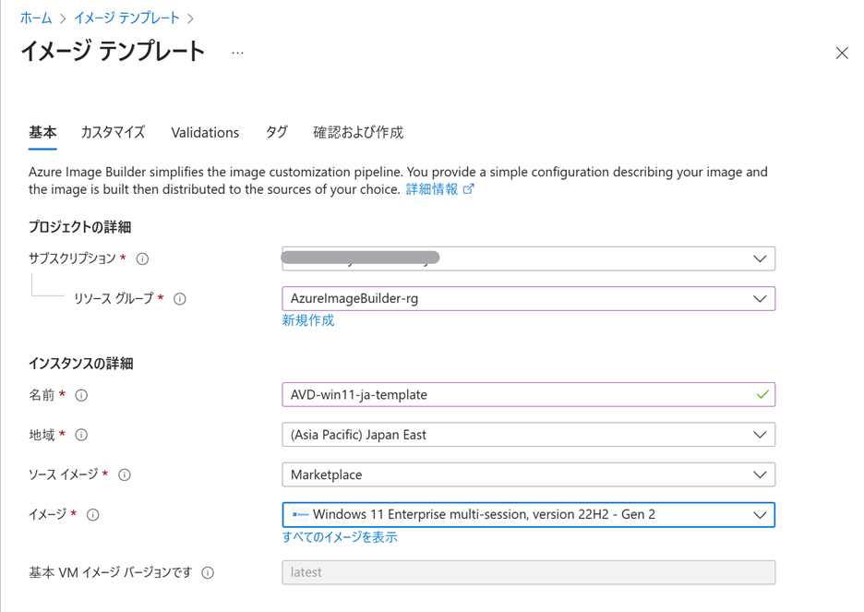Viewport: 864px width, 612px height.
Task: Click info icon next to 名前 label
Action: (x=81, y=395)
